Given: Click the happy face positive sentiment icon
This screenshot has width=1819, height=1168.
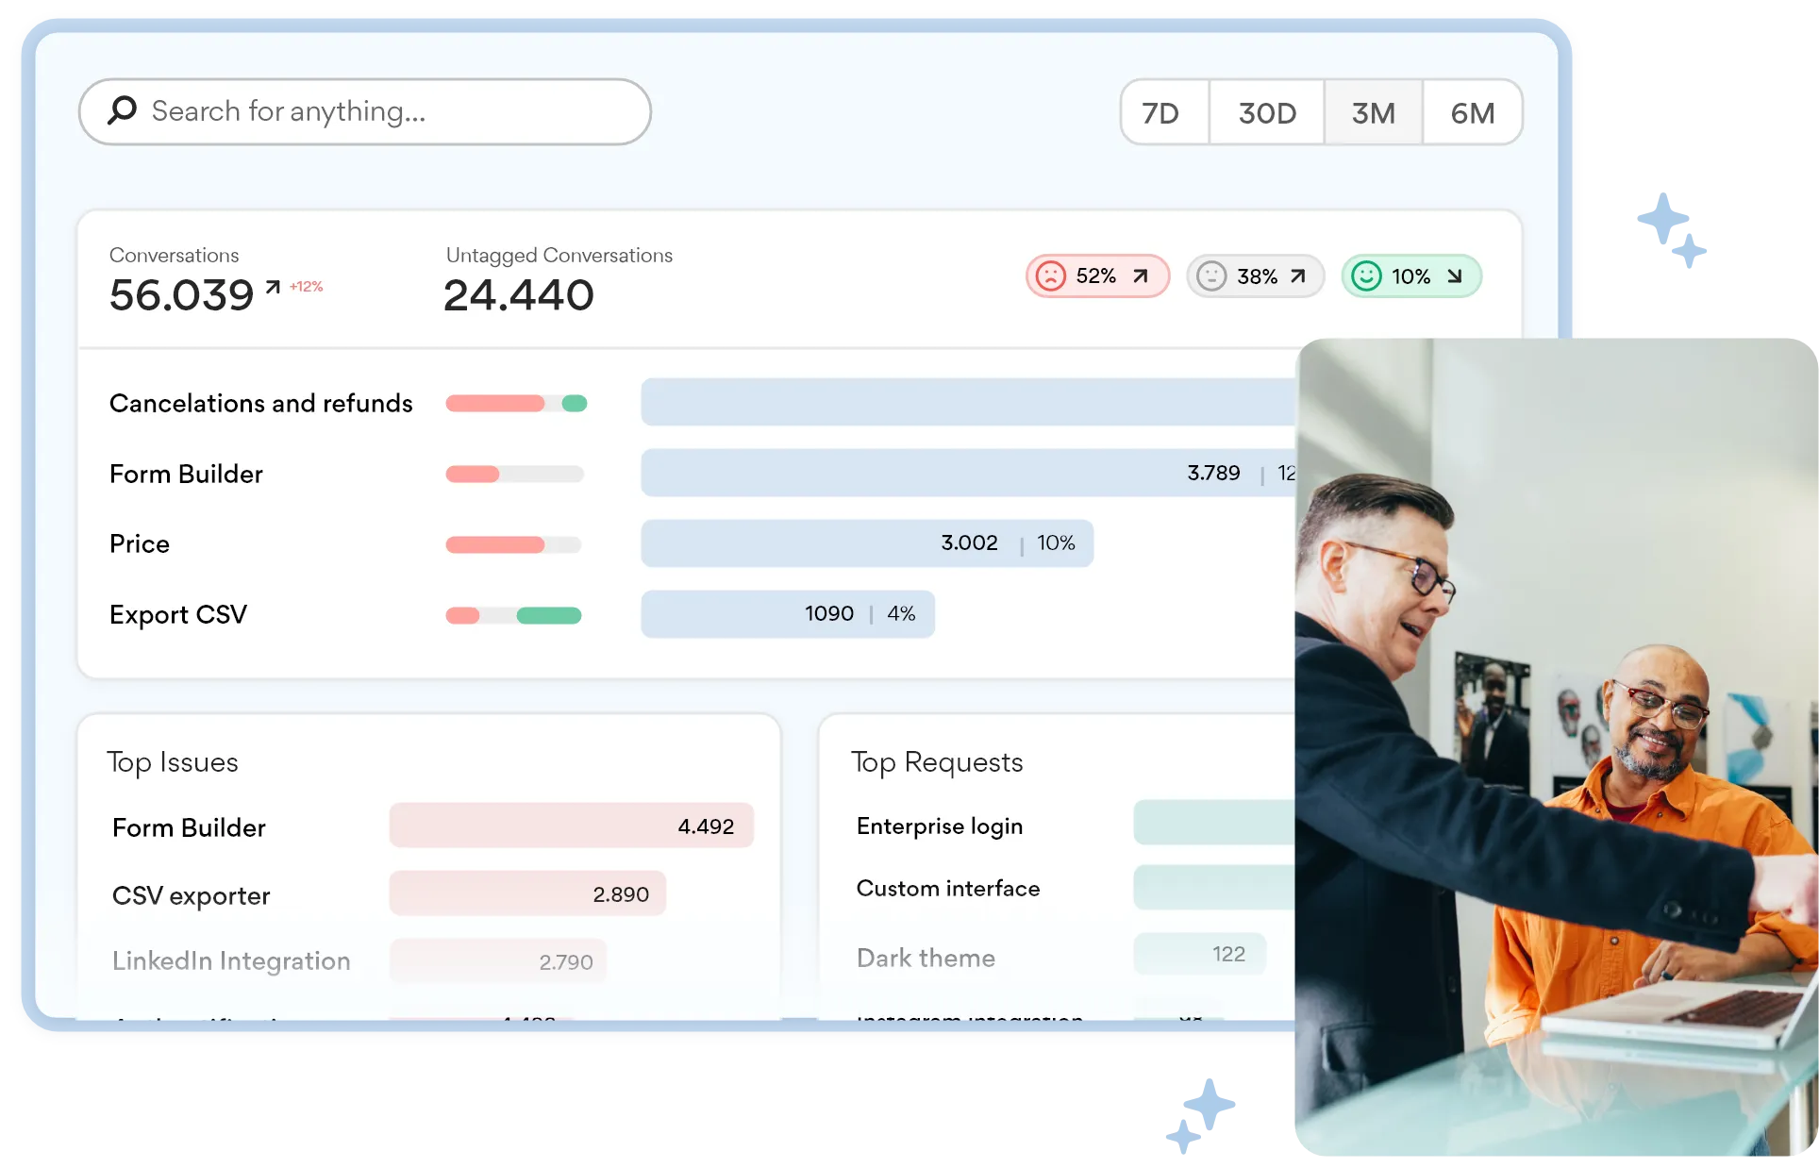Looking at the screenshot, I should point(1365,276).
